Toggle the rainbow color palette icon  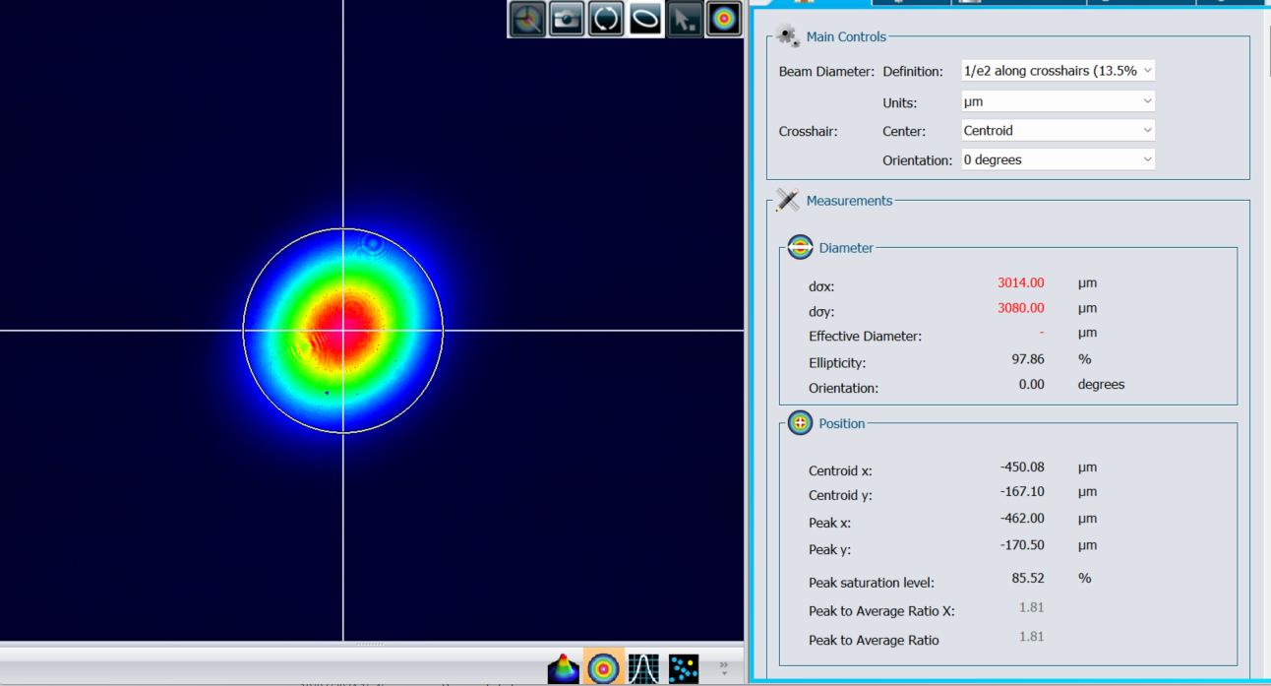[724, 19]
